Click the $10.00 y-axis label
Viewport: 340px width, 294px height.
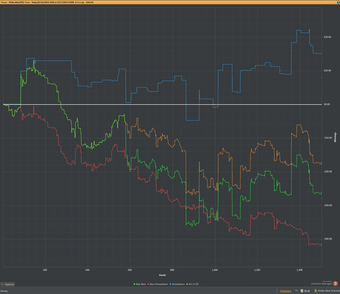coord(327,71)
